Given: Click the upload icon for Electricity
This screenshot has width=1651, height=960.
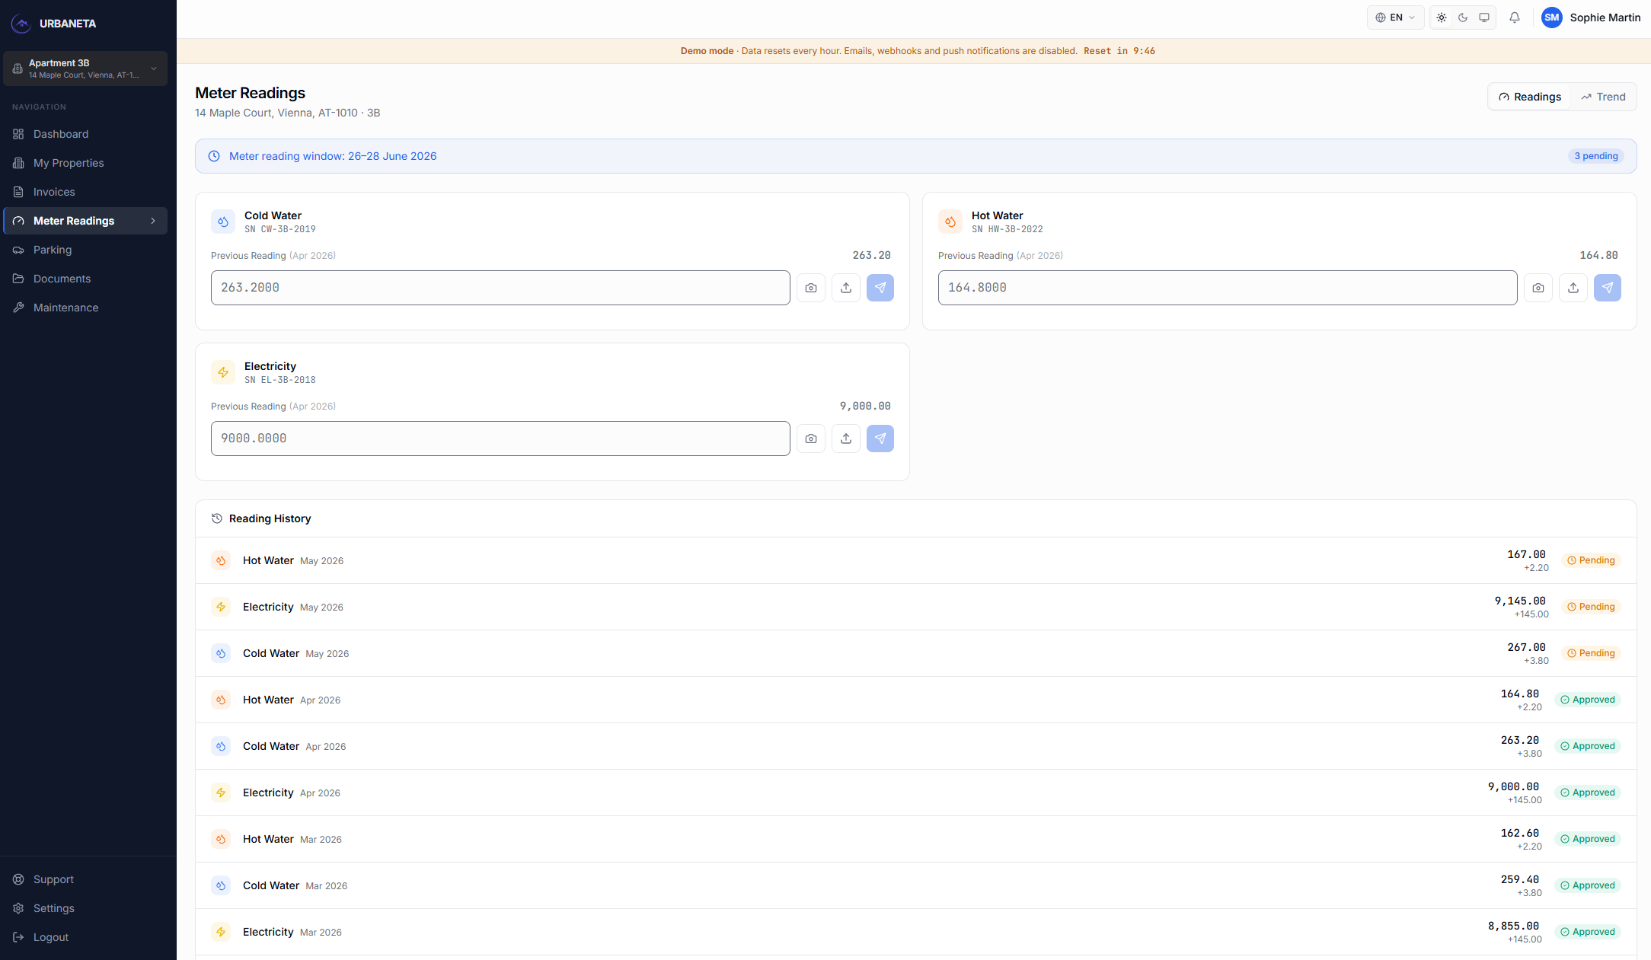Looking at the screenshot, I should point(846,439).
